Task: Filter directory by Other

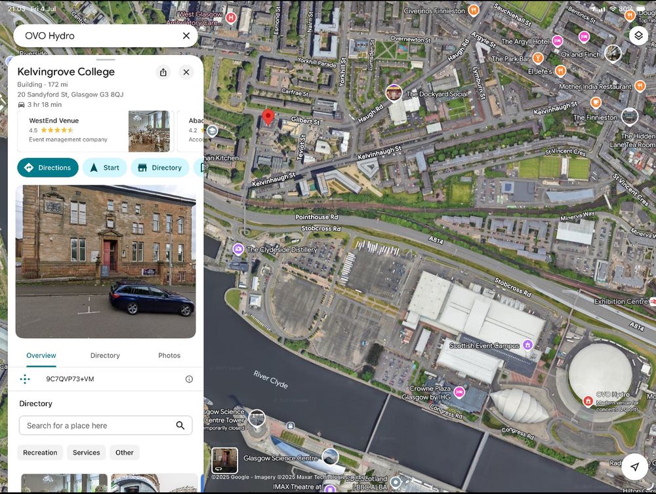Action: [x=124, y=453]
